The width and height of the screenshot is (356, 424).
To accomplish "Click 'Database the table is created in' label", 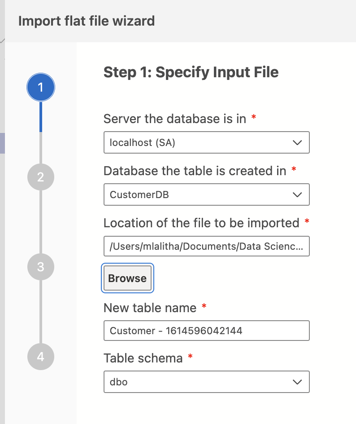I will [195, 171].
